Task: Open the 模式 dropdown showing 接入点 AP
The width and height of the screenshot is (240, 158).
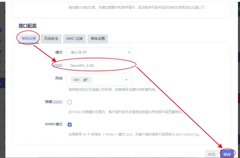Action: [x=99, y=52]
